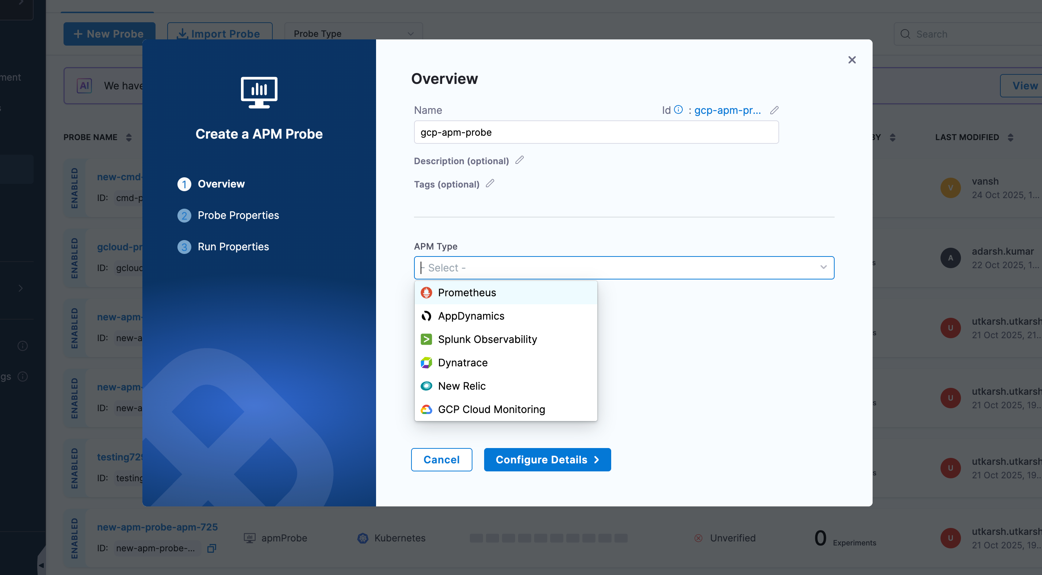Copy the new-apm-probe ID
The height and width of the screenshot is (575, 1042).
point(211,548)
